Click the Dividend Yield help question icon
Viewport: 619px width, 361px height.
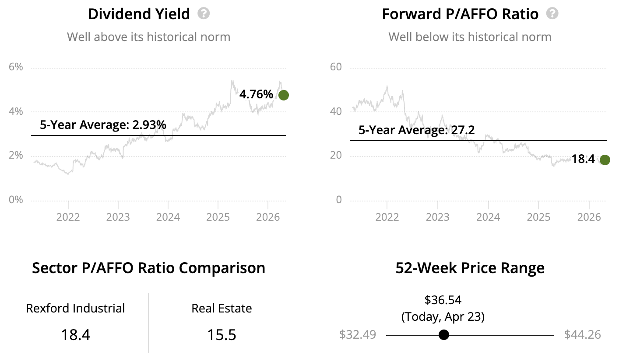204,14
